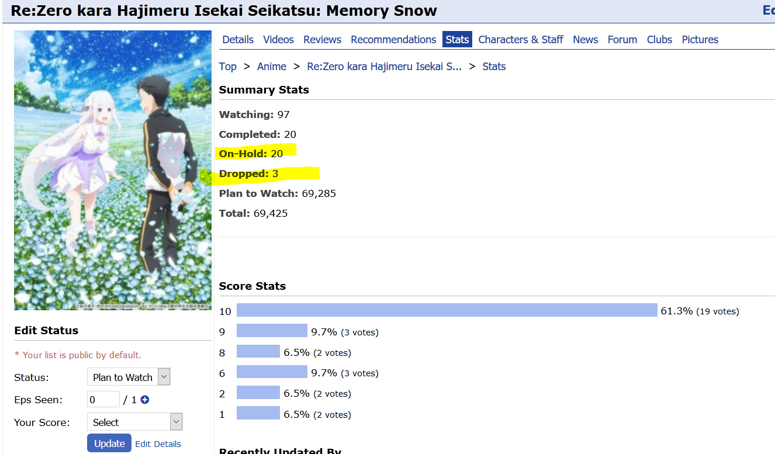Select the Recommendations tab
Screen dimensions: 775x454
point(393,40)
